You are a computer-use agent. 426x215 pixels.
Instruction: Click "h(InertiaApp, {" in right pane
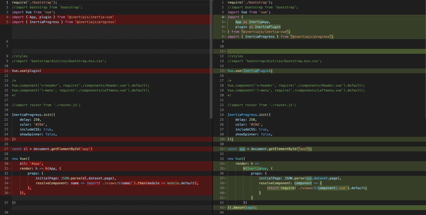pos(258,169)
